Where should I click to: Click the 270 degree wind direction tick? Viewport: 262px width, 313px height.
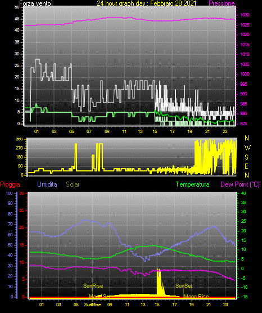pyautogui.click(x=20, y=148)
